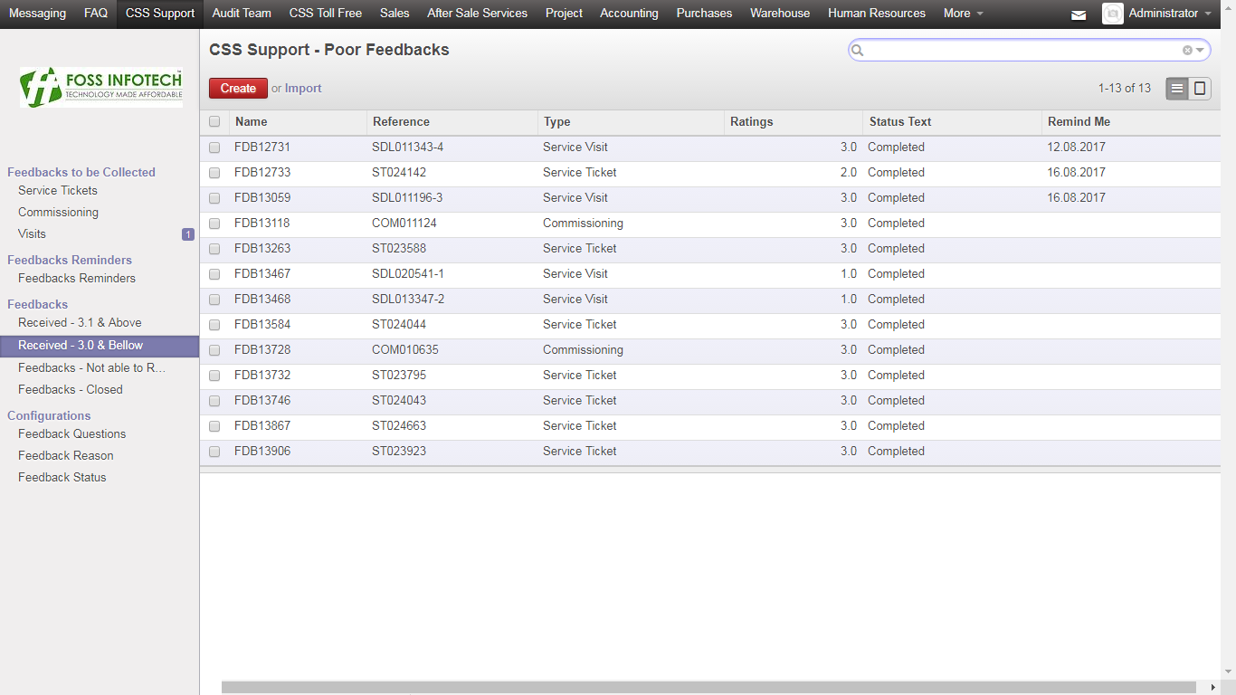1236x695 pixels.
Task: Open record ST024043
Action: pos(399,401)
